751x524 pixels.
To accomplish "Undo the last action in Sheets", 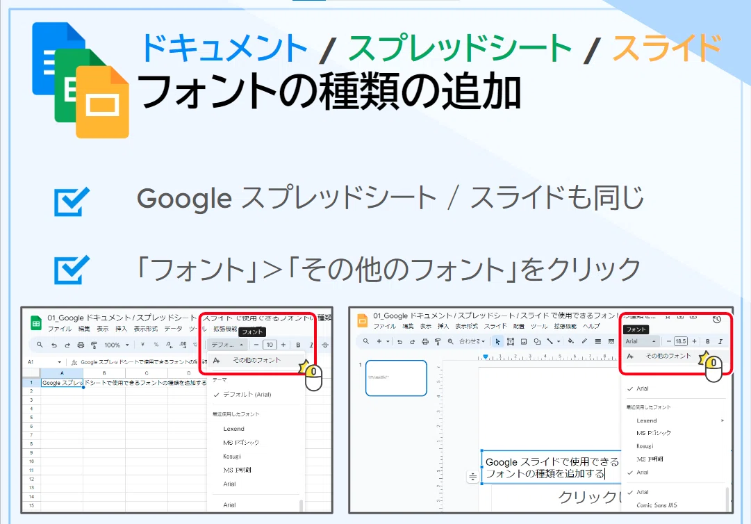I will click(54, 345).
